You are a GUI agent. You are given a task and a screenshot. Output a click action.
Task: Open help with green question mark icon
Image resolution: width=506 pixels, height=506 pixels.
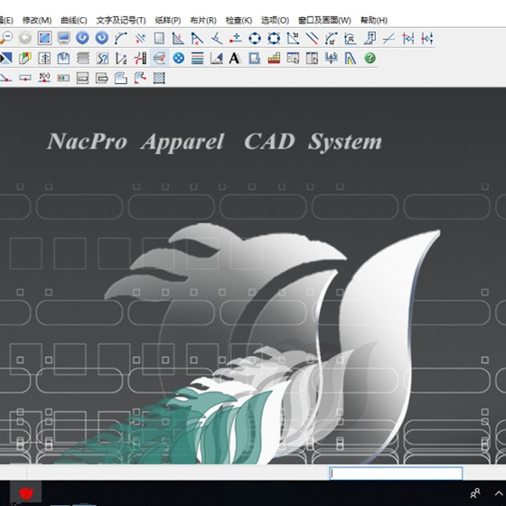(370, 58)
